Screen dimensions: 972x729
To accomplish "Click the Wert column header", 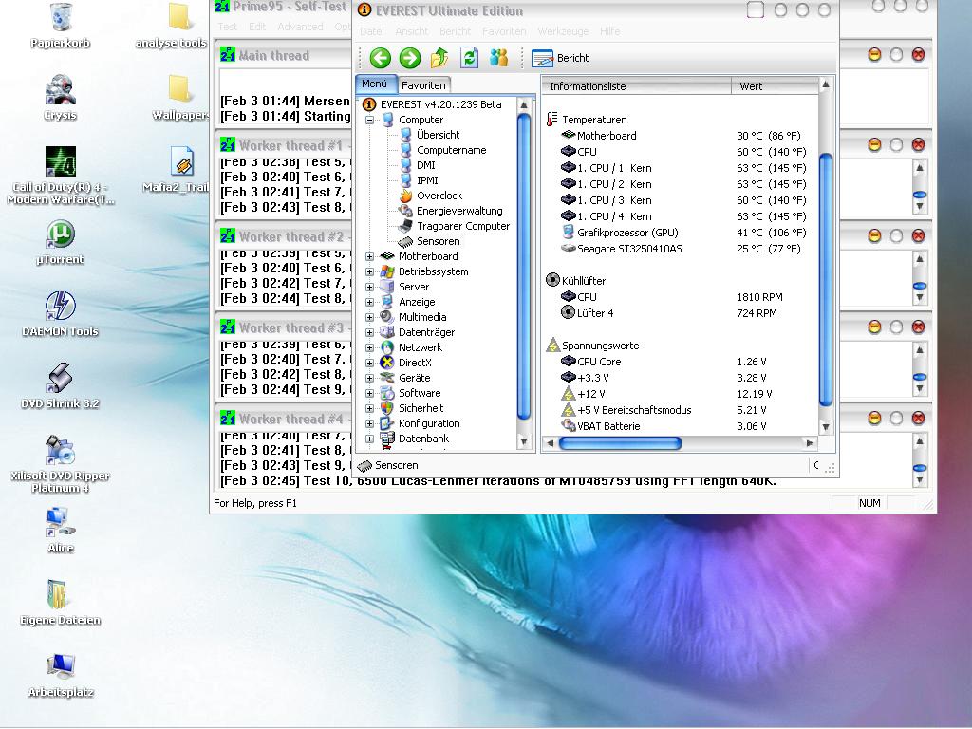I will (x=775, y=86).
